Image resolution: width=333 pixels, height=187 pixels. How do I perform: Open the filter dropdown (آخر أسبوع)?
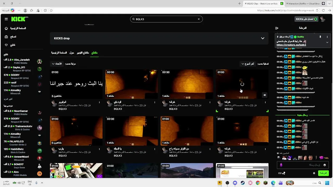tap(248, 64)
